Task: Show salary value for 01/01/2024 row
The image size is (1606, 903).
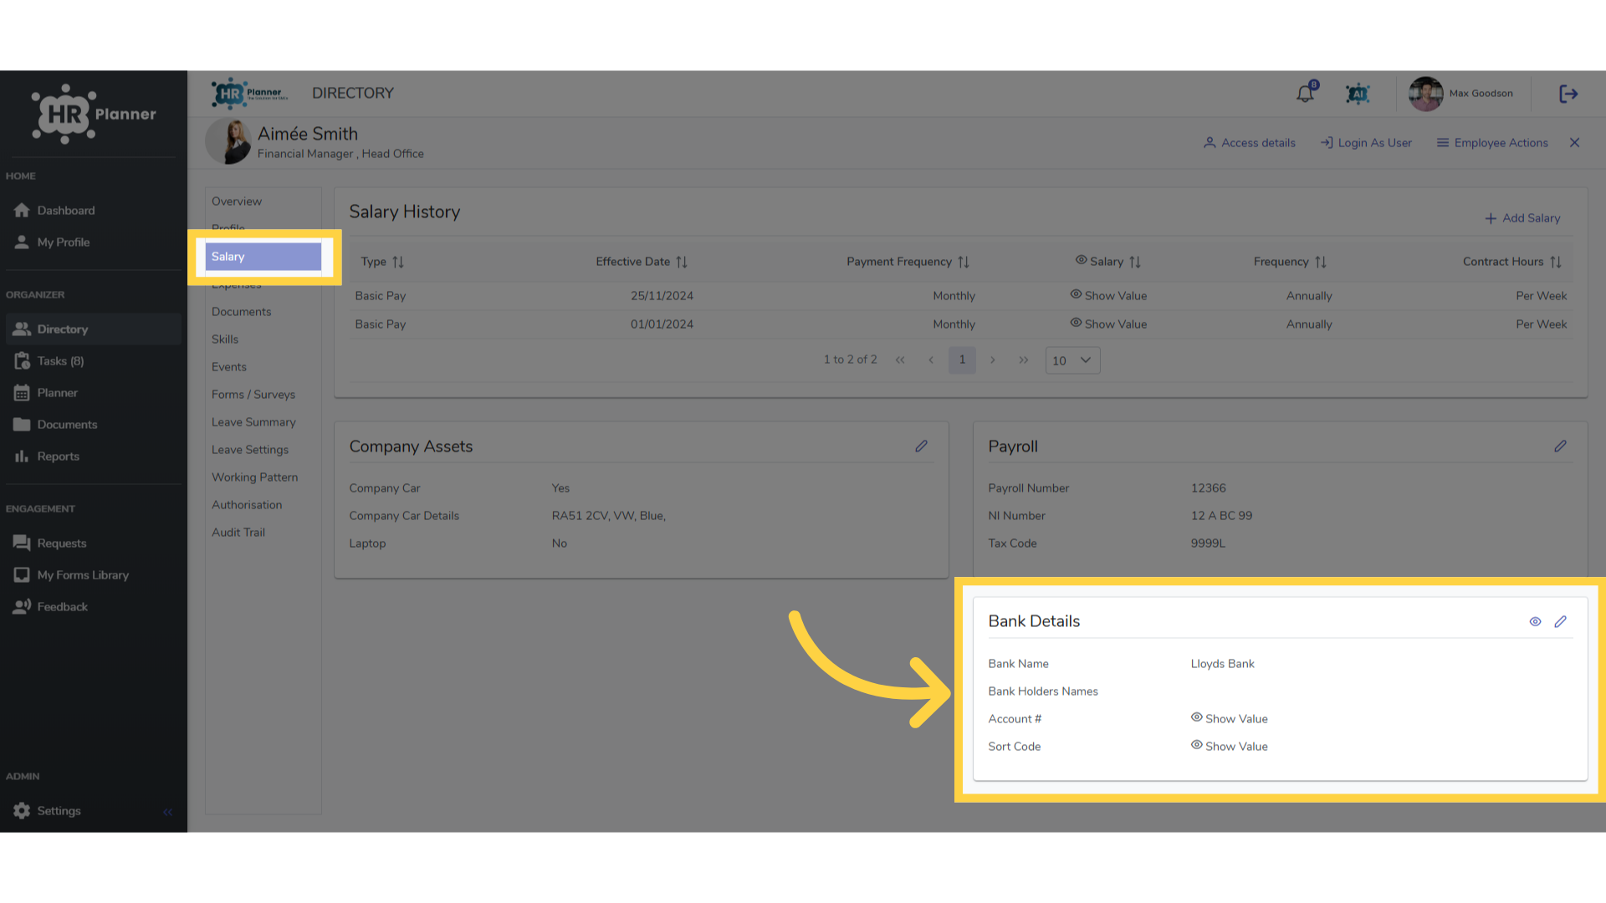Action: click(1108, 324)
